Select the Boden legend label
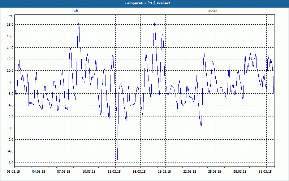 [x=212, y=11]
